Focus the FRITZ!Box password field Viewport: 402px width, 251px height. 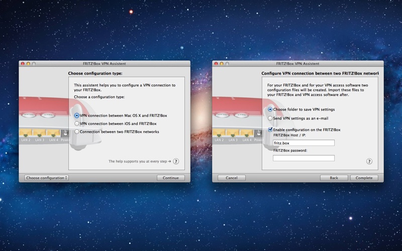point(304,158)
